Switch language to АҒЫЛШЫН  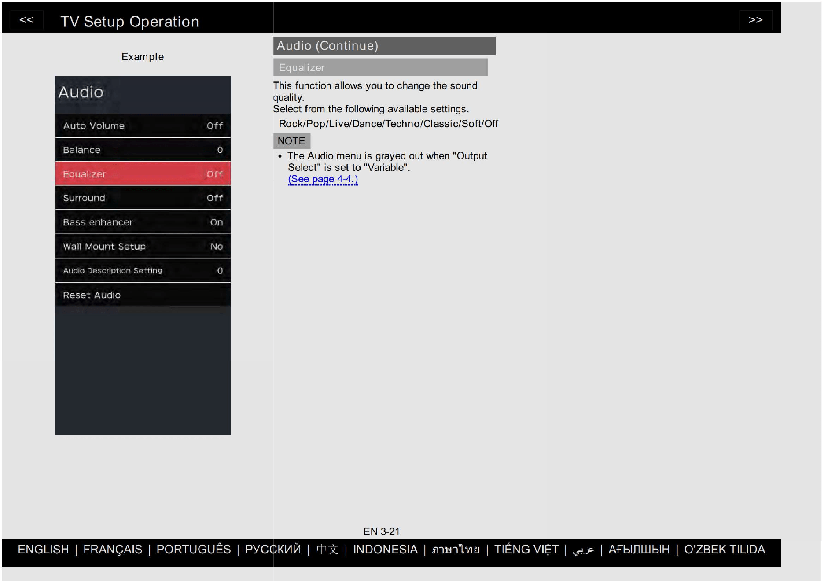pos(639,549)
